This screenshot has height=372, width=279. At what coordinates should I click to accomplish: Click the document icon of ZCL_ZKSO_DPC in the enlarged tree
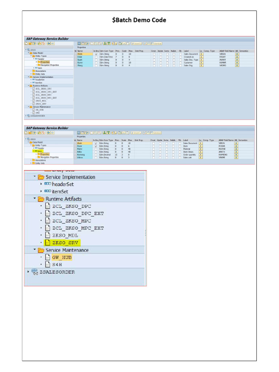pos(48,206)
